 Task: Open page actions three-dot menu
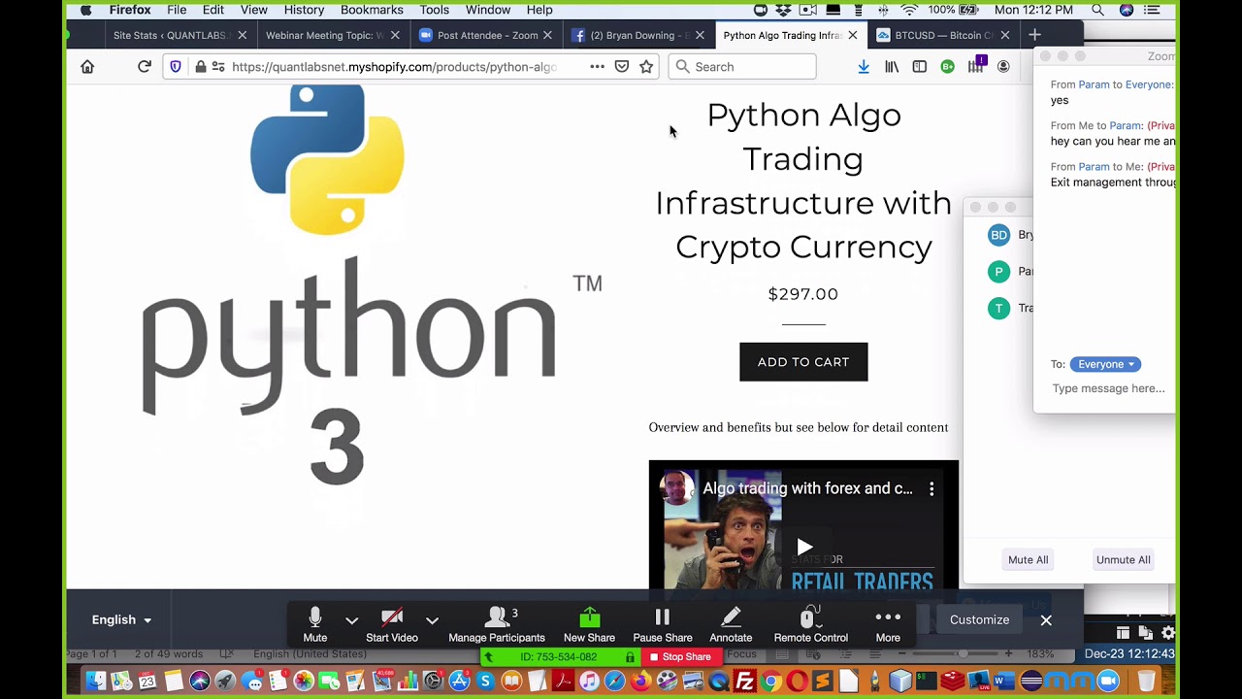(597, 67)
